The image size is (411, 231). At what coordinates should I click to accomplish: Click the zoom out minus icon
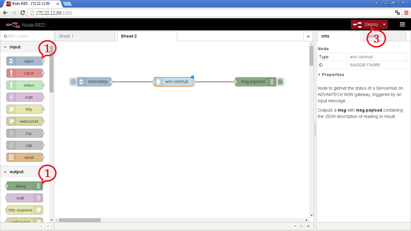click(295, 226)
